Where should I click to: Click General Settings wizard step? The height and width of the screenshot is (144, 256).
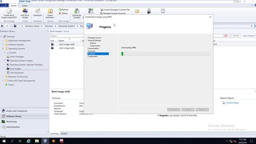click(x=94, y=40)
